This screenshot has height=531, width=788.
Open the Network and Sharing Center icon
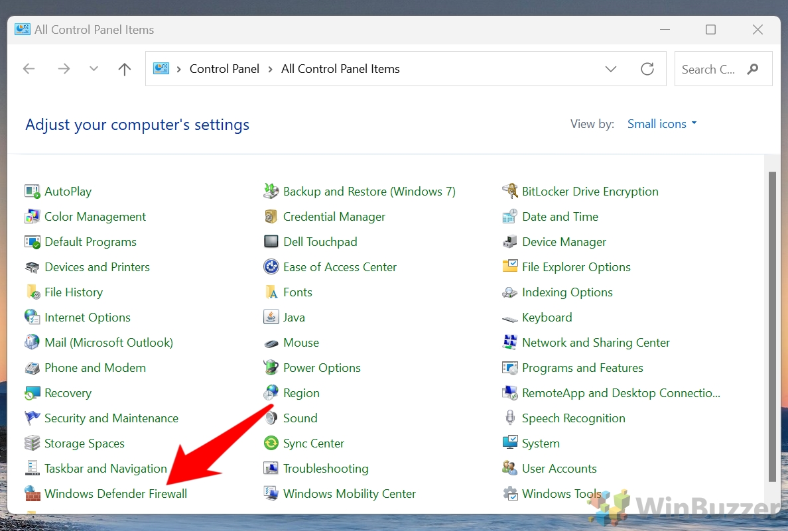pyautogui.click(x=509, y=342)
